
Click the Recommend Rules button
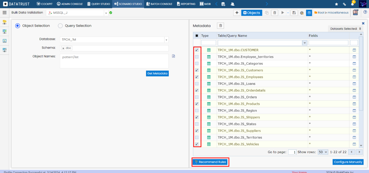click(210, 162)
